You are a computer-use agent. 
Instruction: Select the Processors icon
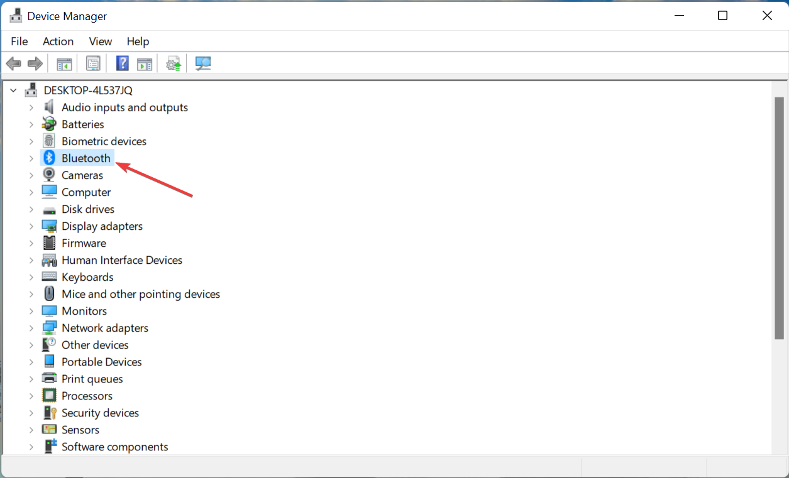point(49,396)
